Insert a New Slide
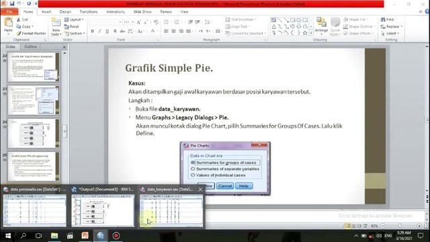Viewport: 430px width, 242px height. [56, 27]
